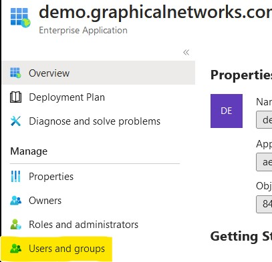272x262 pixels.
Task: Click the Name input field
Action: click(264, 120)
